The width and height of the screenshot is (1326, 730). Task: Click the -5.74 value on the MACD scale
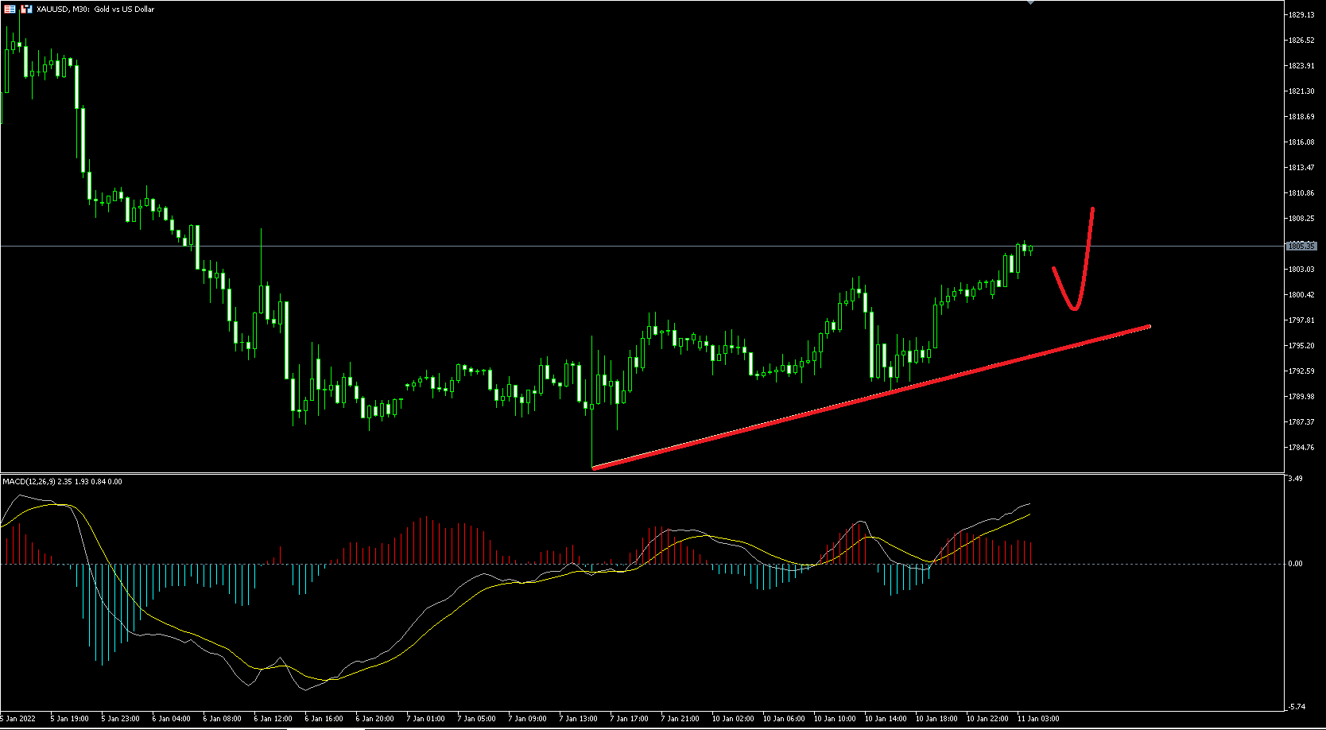(x=1296, y=707)
